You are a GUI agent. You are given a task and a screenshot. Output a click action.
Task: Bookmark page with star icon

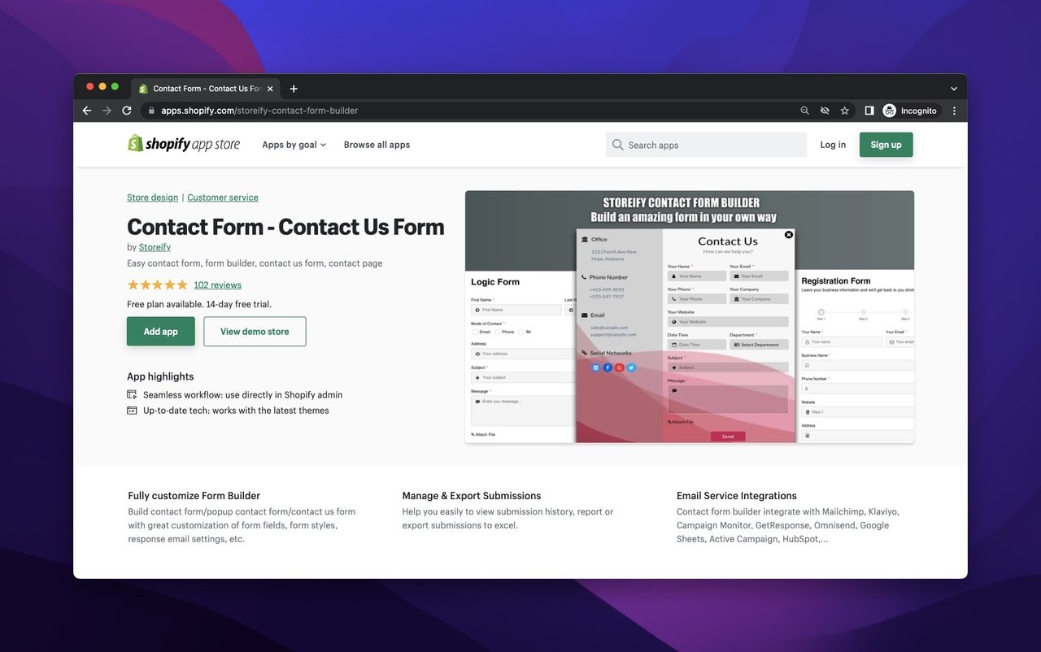[845, 111]
